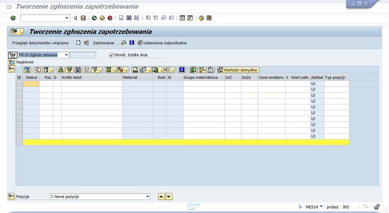Open the Help question mark icon
The image size is (389, 213).
(x=201, y=18)
